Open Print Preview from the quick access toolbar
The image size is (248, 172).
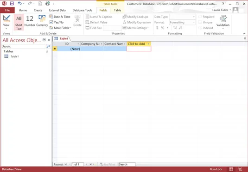click(x=40, y=4)
